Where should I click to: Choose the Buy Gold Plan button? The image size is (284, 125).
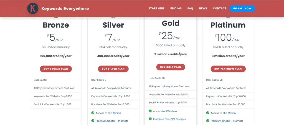(171, 67)
